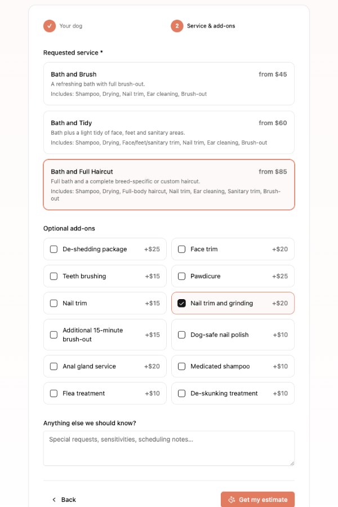Check the Dog-safe nail polish box
This screenshot has width=338, height=507.
(x=182, y=335)
